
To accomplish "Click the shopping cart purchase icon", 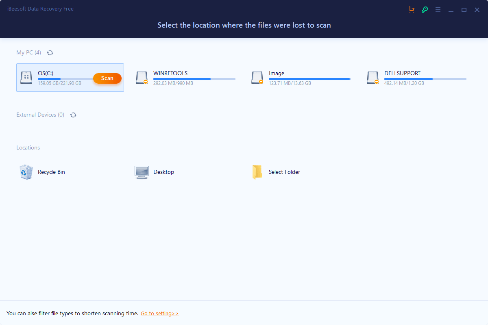I will (x=412, y=10).
